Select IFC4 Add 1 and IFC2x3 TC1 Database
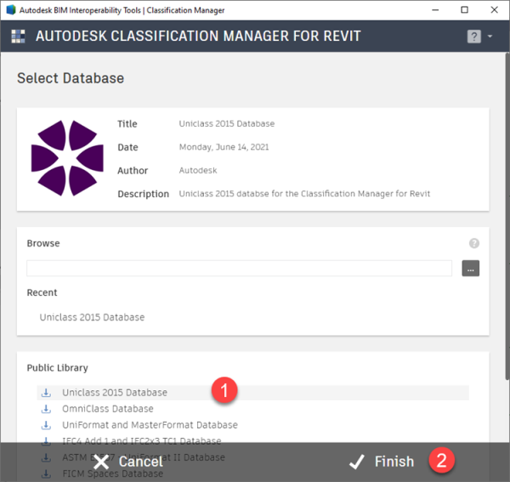 141,441
